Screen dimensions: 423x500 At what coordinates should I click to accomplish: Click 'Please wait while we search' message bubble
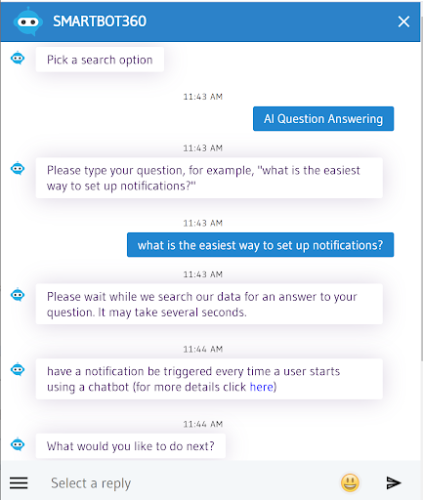pyautogui.click(x=209, y=304)
